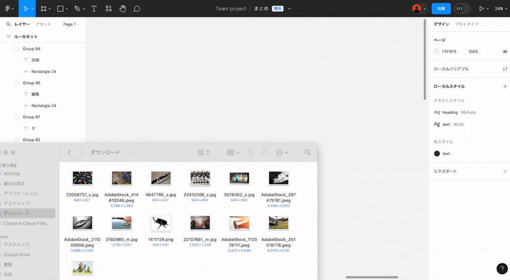Select the Pen tool
This screenshot has height=280, width=510.
77,9
